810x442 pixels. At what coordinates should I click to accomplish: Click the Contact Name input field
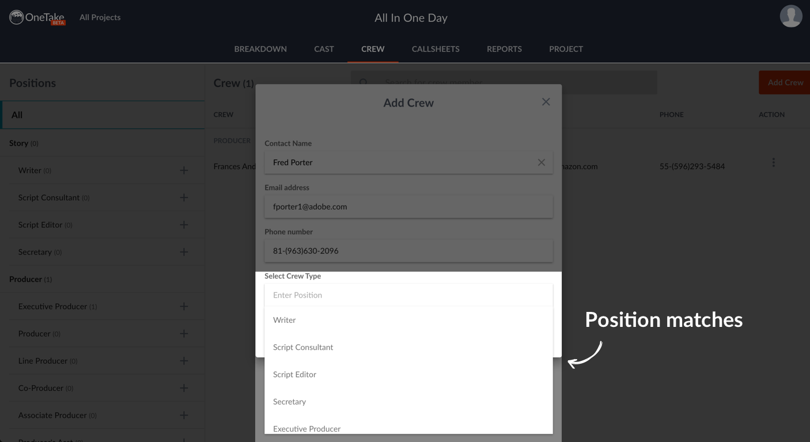click(x=408, y=162)
